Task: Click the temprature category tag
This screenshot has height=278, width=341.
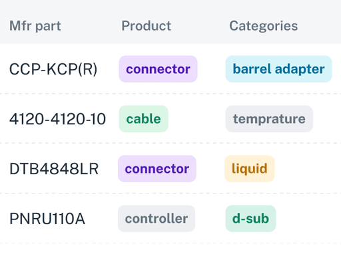Action: [x=269, y=119]
